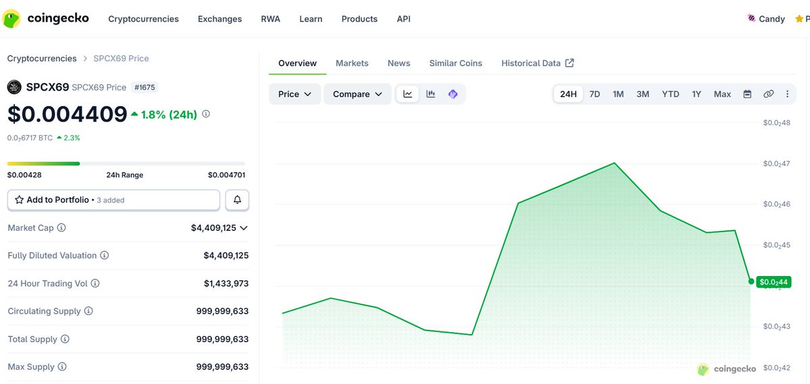Select the 24H time range

pyautogui.click(x=568, y=94)
